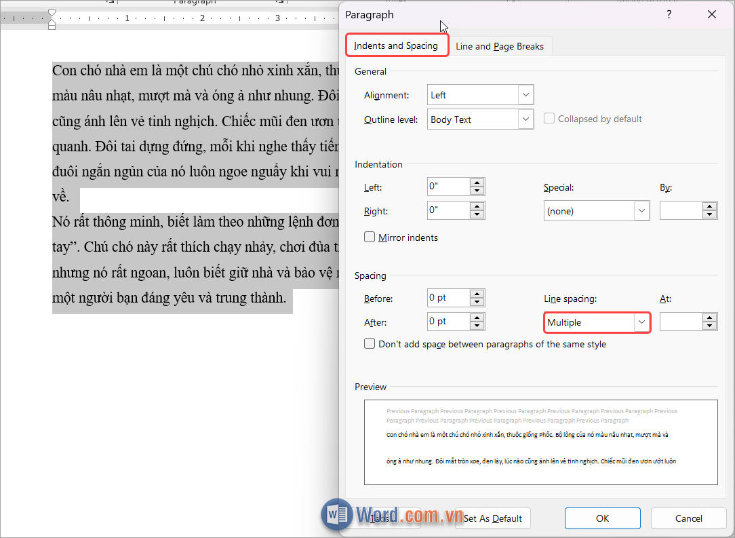This screenshot has width=735, height=538.
Task: Increase the Before spacing value
Action: (x=477, y=294)
